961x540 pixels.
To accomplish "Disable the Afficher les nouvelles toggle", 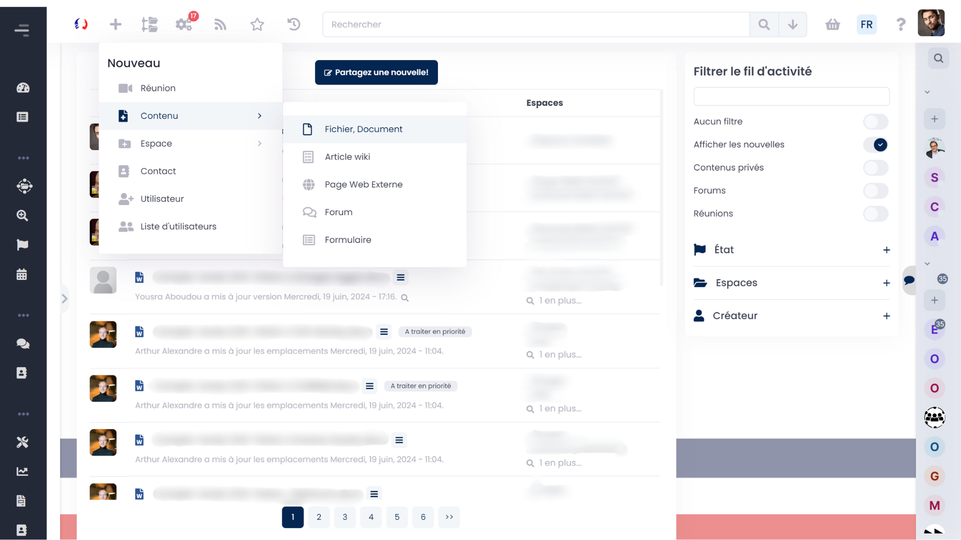I will pyautogui.click(x=875, y=144).
